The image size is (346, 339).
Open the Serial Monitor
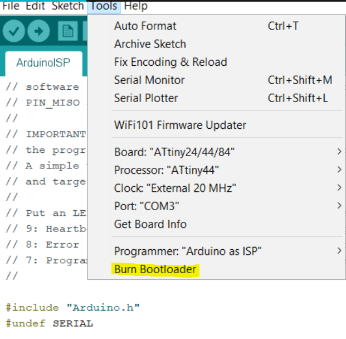149,80
